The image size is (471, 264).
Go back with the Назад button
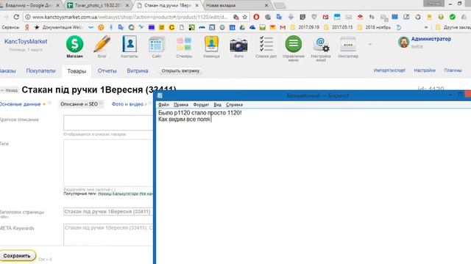click(10, 90)
